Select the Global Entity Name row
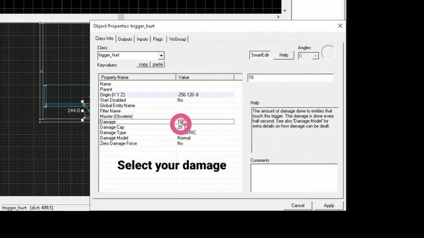This screenshot has width=424, height=238. (166, 106)
